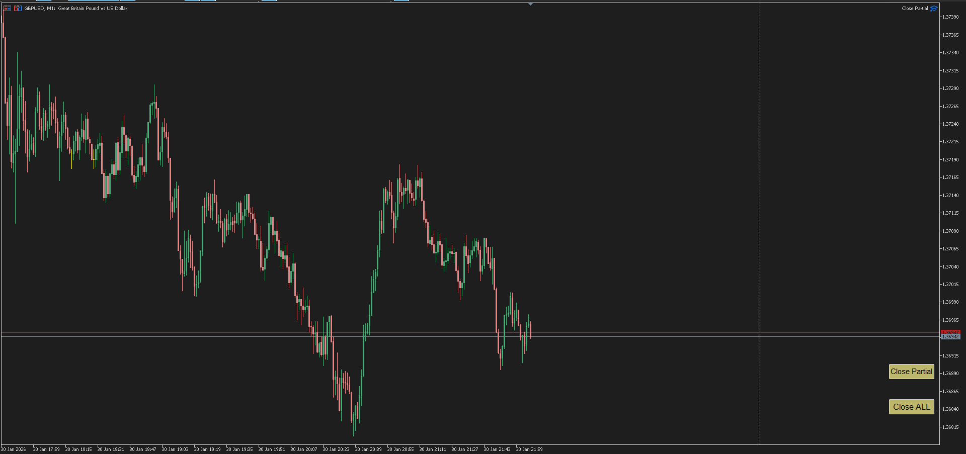Click price scale value 1.37140
Screen dimensions: 966x454
pos(950,196)
